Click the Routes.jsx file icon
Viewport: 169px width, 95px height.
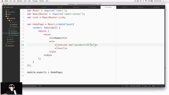click(x=8, y=42)
